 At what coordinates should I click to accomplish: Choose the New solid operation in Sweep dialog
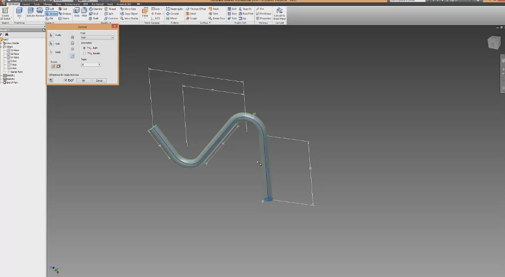click(72, 56)
